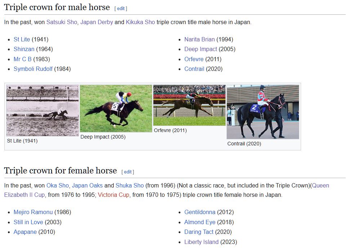The height and width of the screenshot is (249, 354).
Task: Open the Mejiro Ramonu article
Action: (33, 212)
